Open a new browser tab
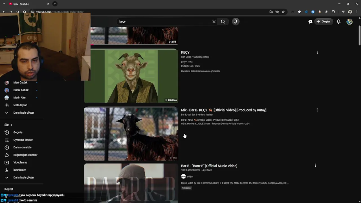 tap(55, 4)
